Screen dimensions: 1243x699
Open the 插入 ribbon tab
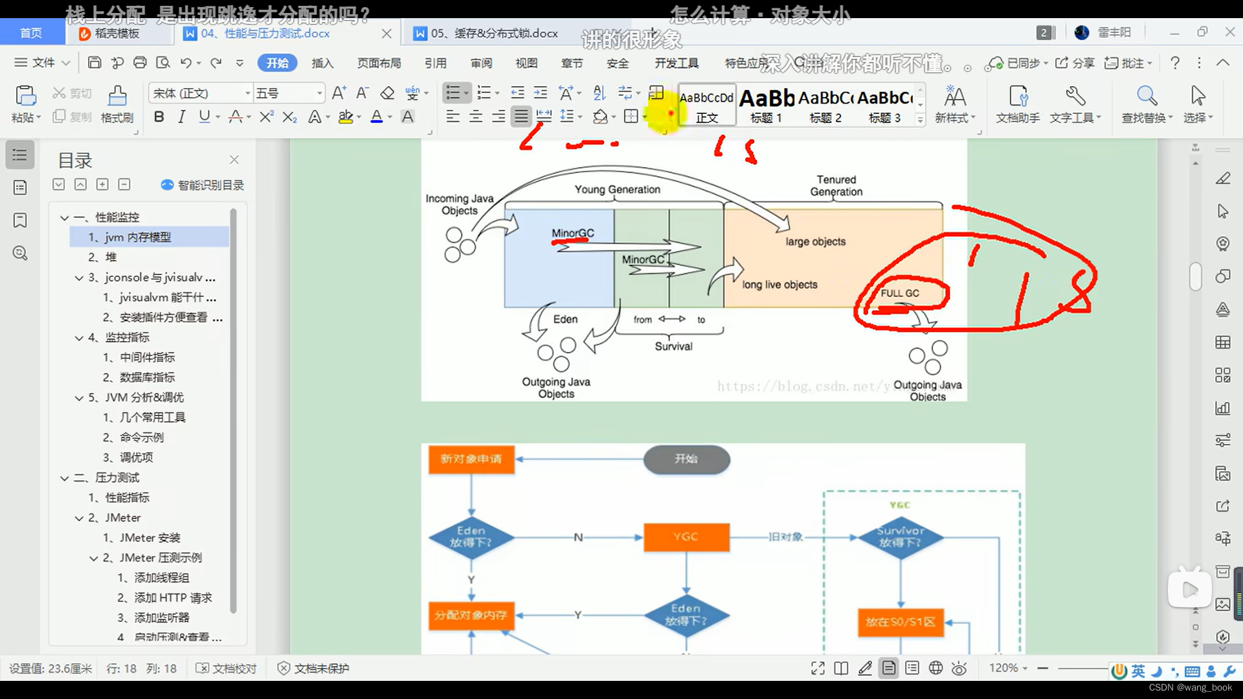[322, 63]
